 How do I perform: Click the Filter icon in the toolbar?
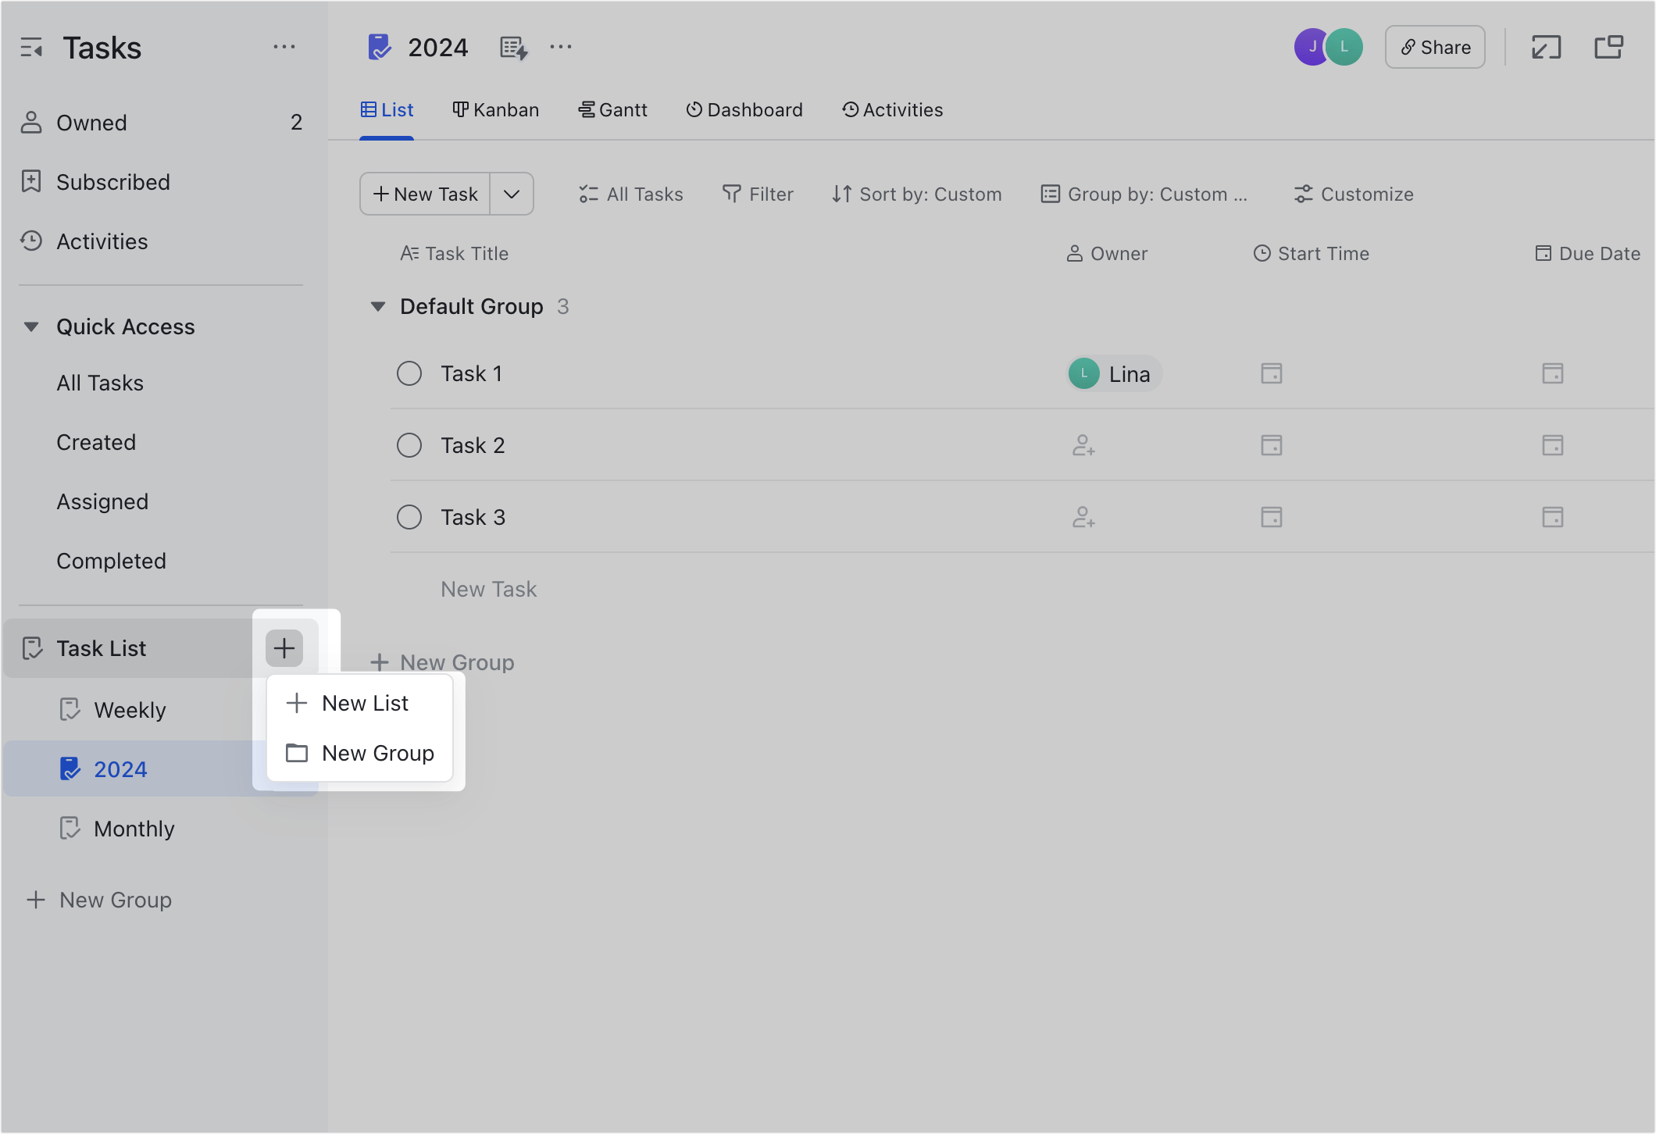pos(730,194)
